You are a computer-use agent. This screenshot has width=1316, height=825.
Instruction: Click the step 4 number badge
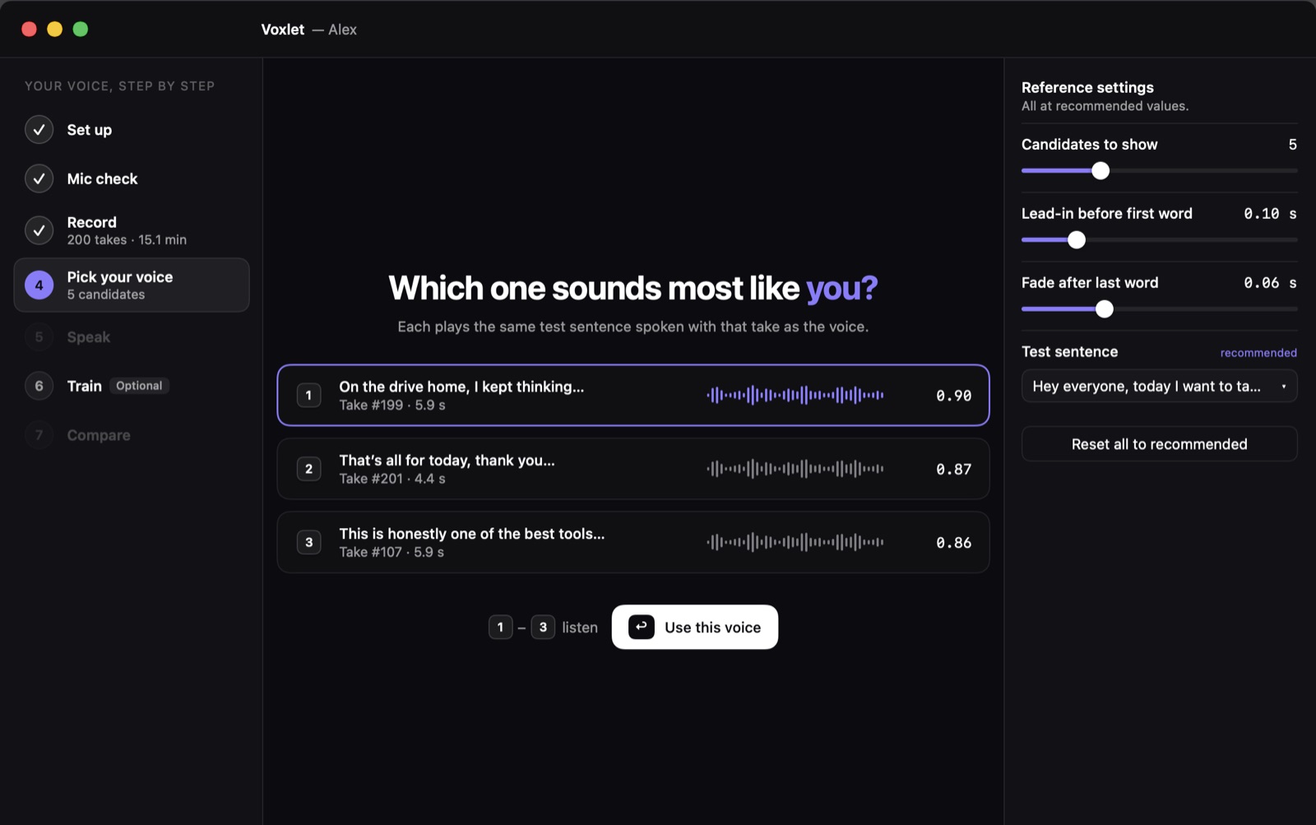[x=39, y=285]
